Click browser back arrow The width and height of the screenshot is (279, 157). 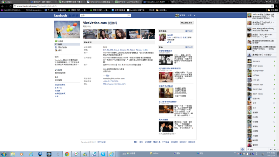3,6
